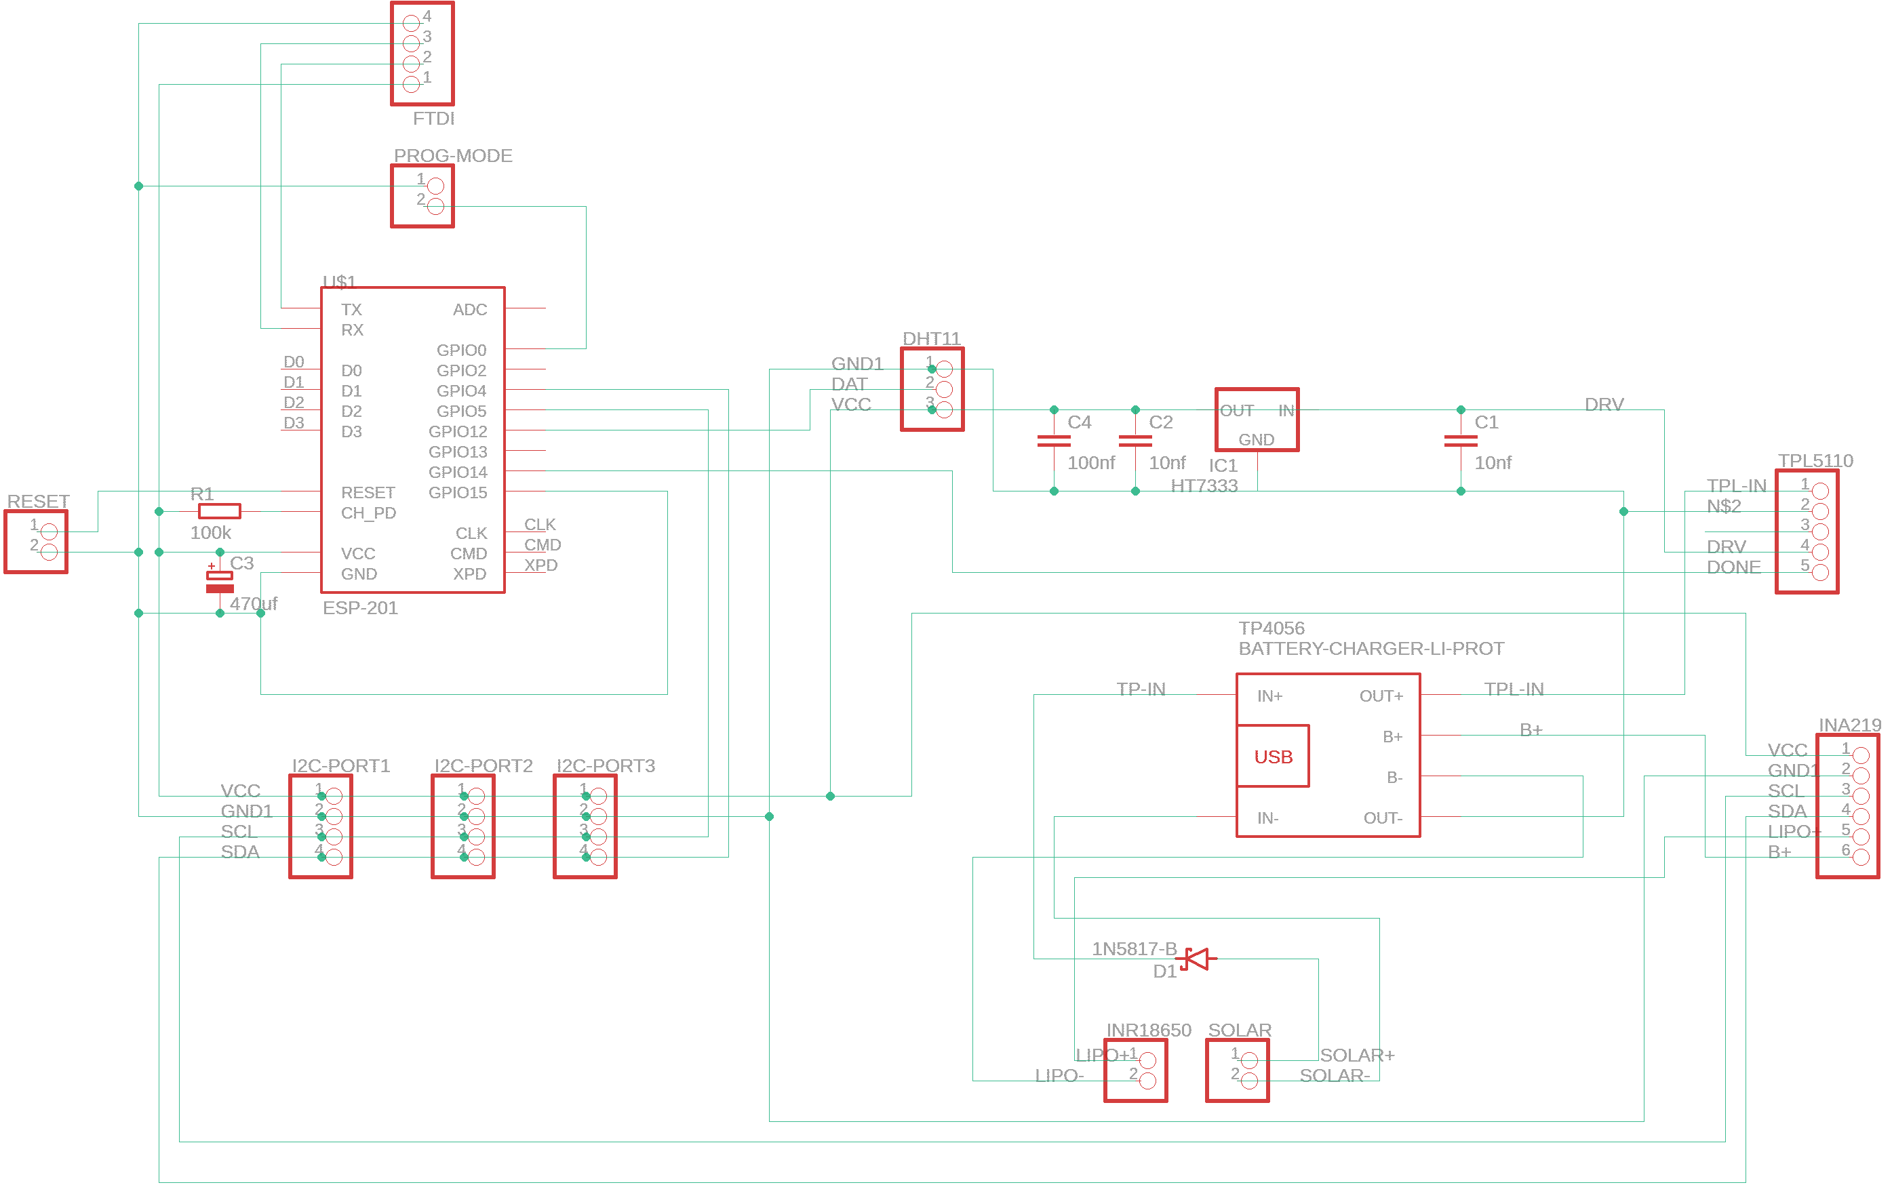Select pin 6 of INA219 connector

[1861, 858]
